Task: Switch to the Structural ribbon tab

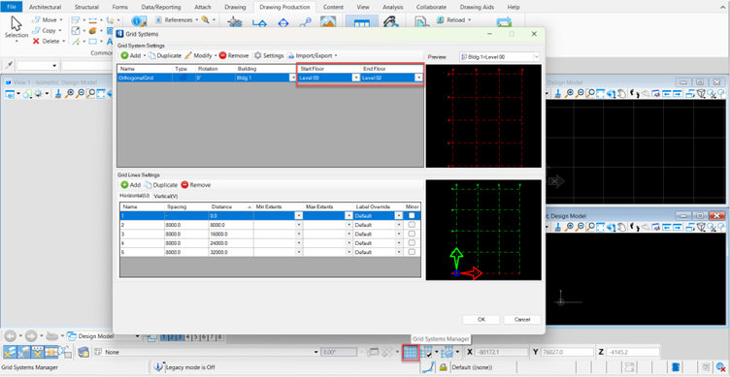Action: (x=86, y=7)
